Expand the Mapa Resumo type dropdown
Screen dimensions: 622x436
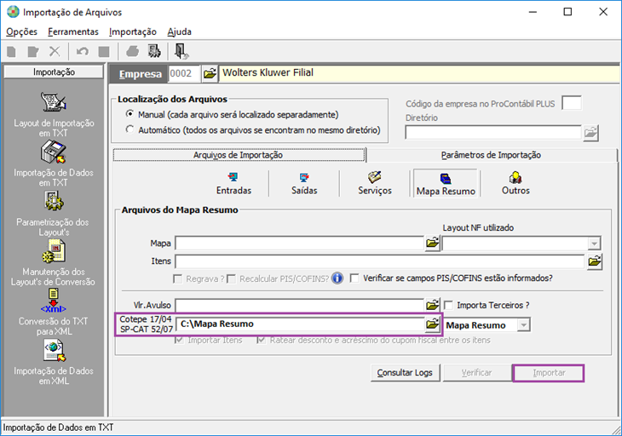click(524, 325)
